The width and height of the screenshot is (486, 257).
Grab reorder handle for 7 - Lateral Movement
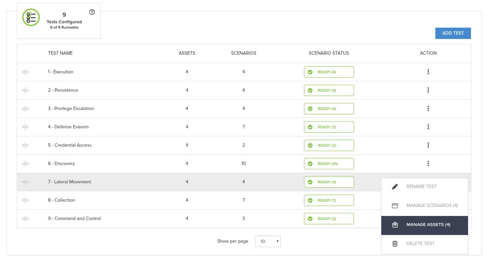(25, 182)
